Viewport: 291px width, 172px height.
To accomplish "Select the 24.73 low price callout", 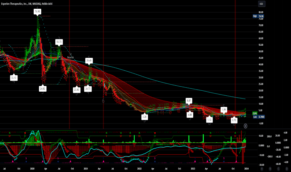I will pos(88,89).
